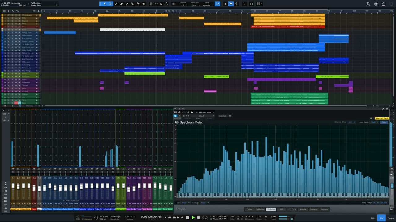Open the Browse panel tab
Screen dimensions: 396x222
pos(391,218)
